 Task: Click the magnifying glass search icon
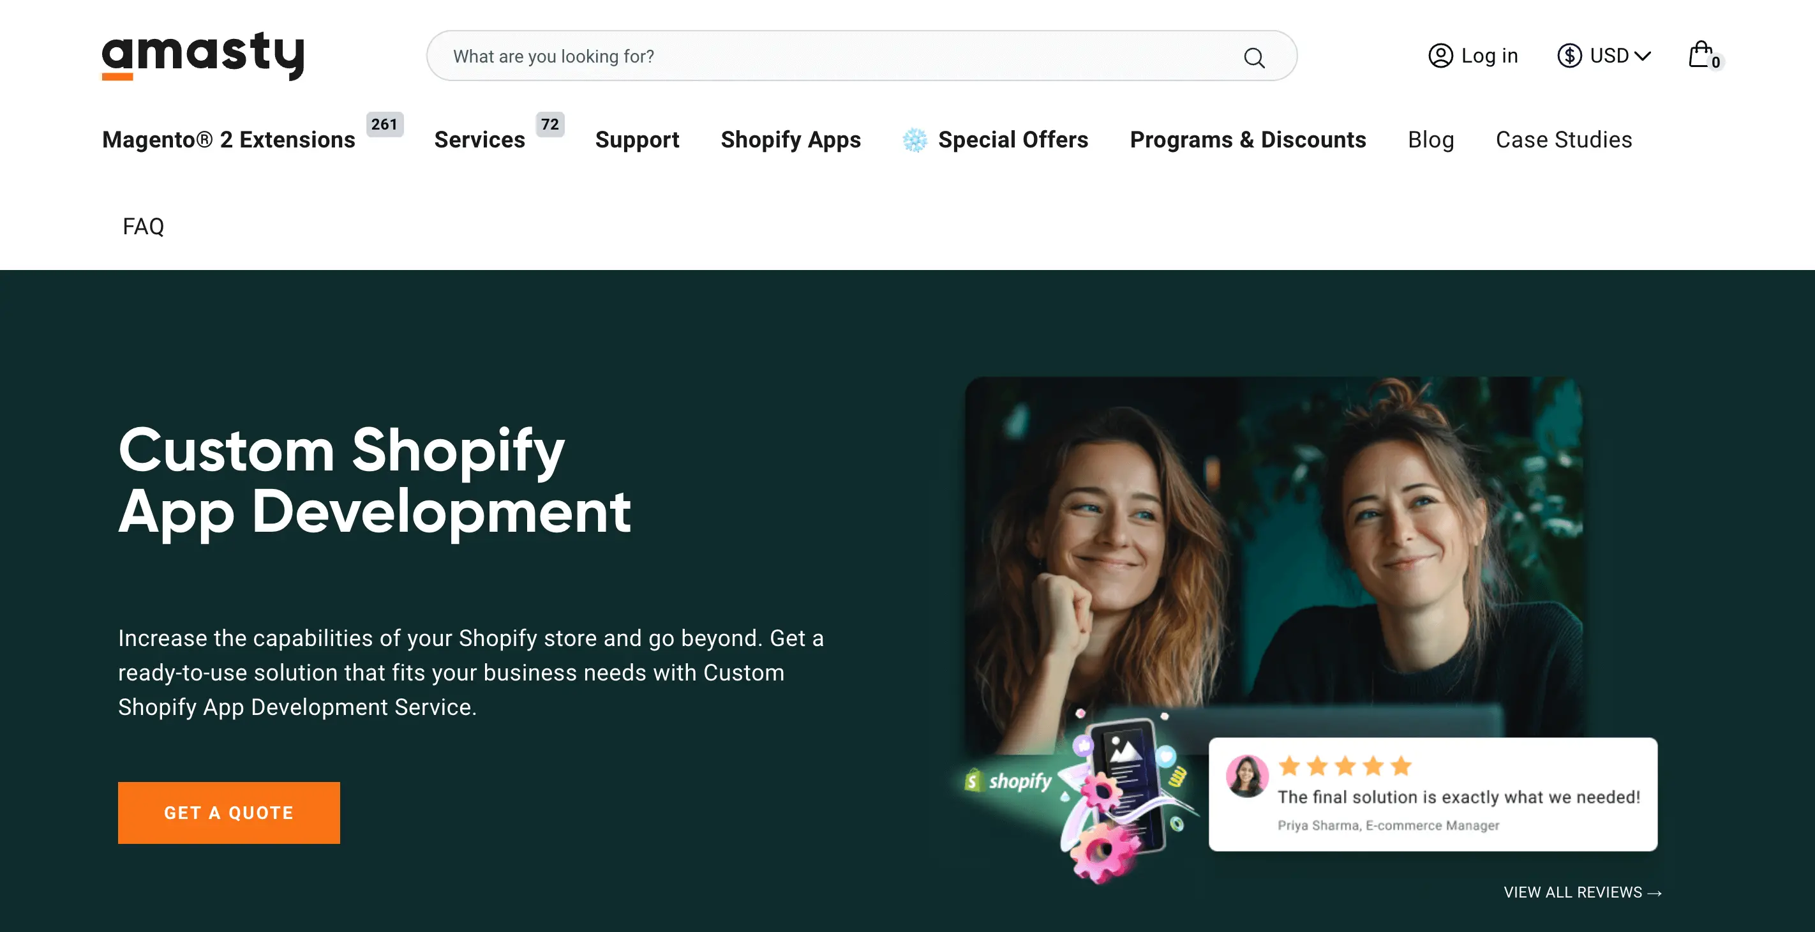click(1253, 57)
